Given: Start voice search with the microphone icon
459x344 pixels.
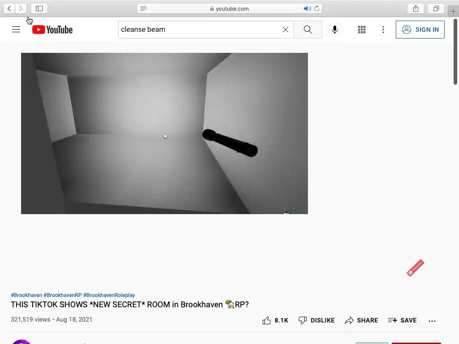Looking at the screenshot, I should 335,30.
